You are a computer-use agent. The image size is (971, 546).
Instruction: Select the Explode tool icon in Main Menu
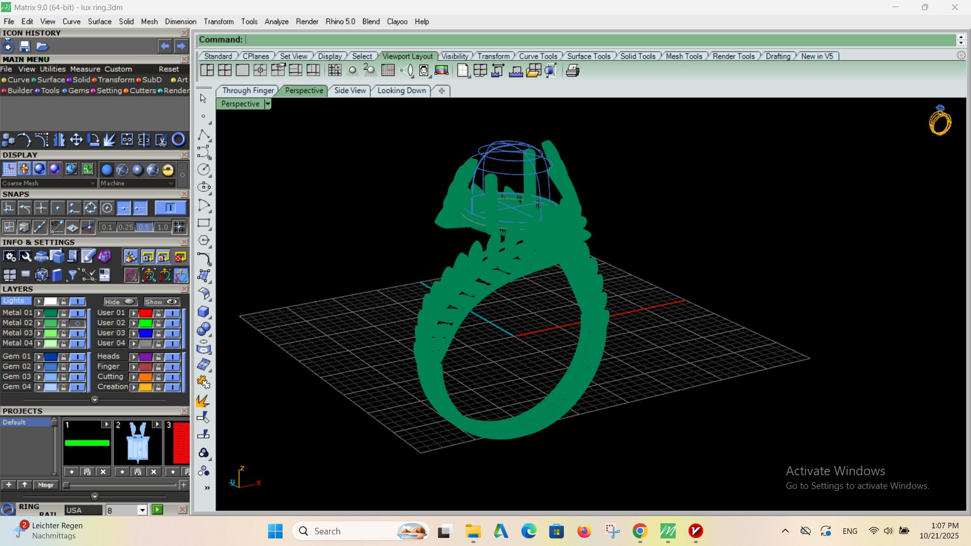tap(110, 140)
